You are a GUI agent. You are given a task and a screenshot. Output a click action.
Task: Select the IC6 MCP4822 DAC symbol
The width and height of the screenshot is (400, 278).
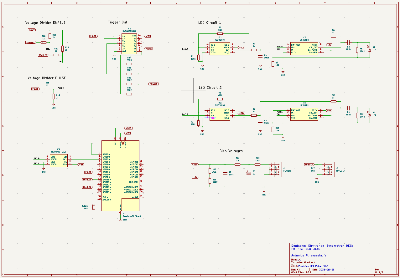coord(59,160)
